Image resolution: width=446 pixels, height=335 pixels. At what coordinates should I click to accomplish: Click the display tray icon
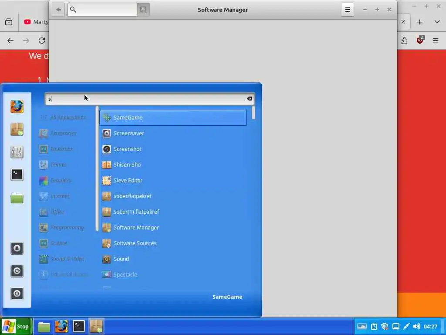point(395,326)
